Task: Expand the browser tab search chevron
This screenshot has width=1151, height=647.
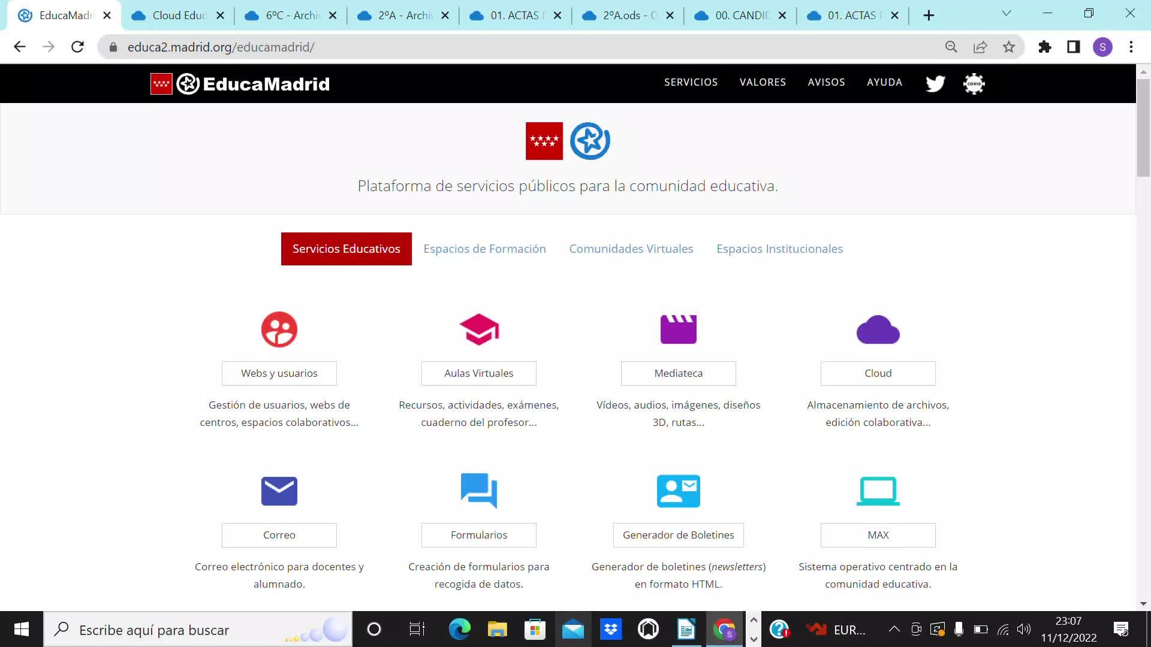Action: point(1007,14)
